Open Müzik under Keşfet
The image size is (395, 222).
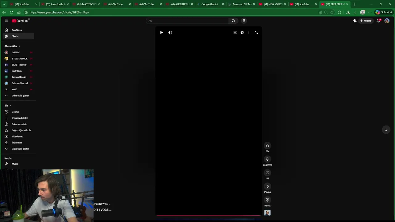point(19,164)
